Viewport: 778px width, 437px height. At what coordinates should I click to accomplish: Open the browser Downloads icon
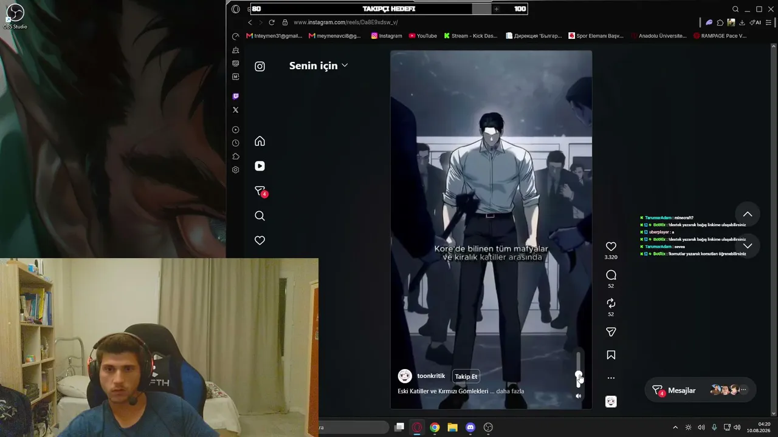pos(742,22)
